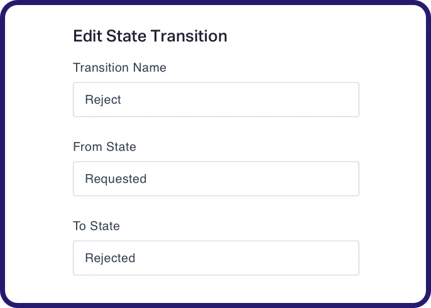Click empty right side of To State field
Viewport: 431px width, 308px height.
(314, 258)
